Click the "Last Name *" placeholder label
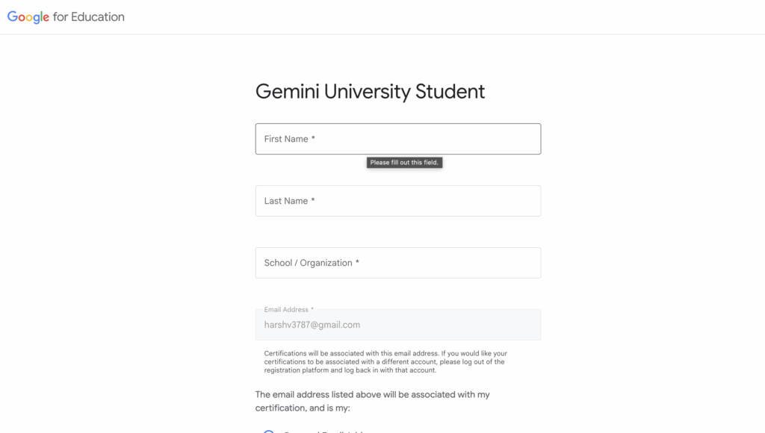765x433 pixels. coord(289,201)
